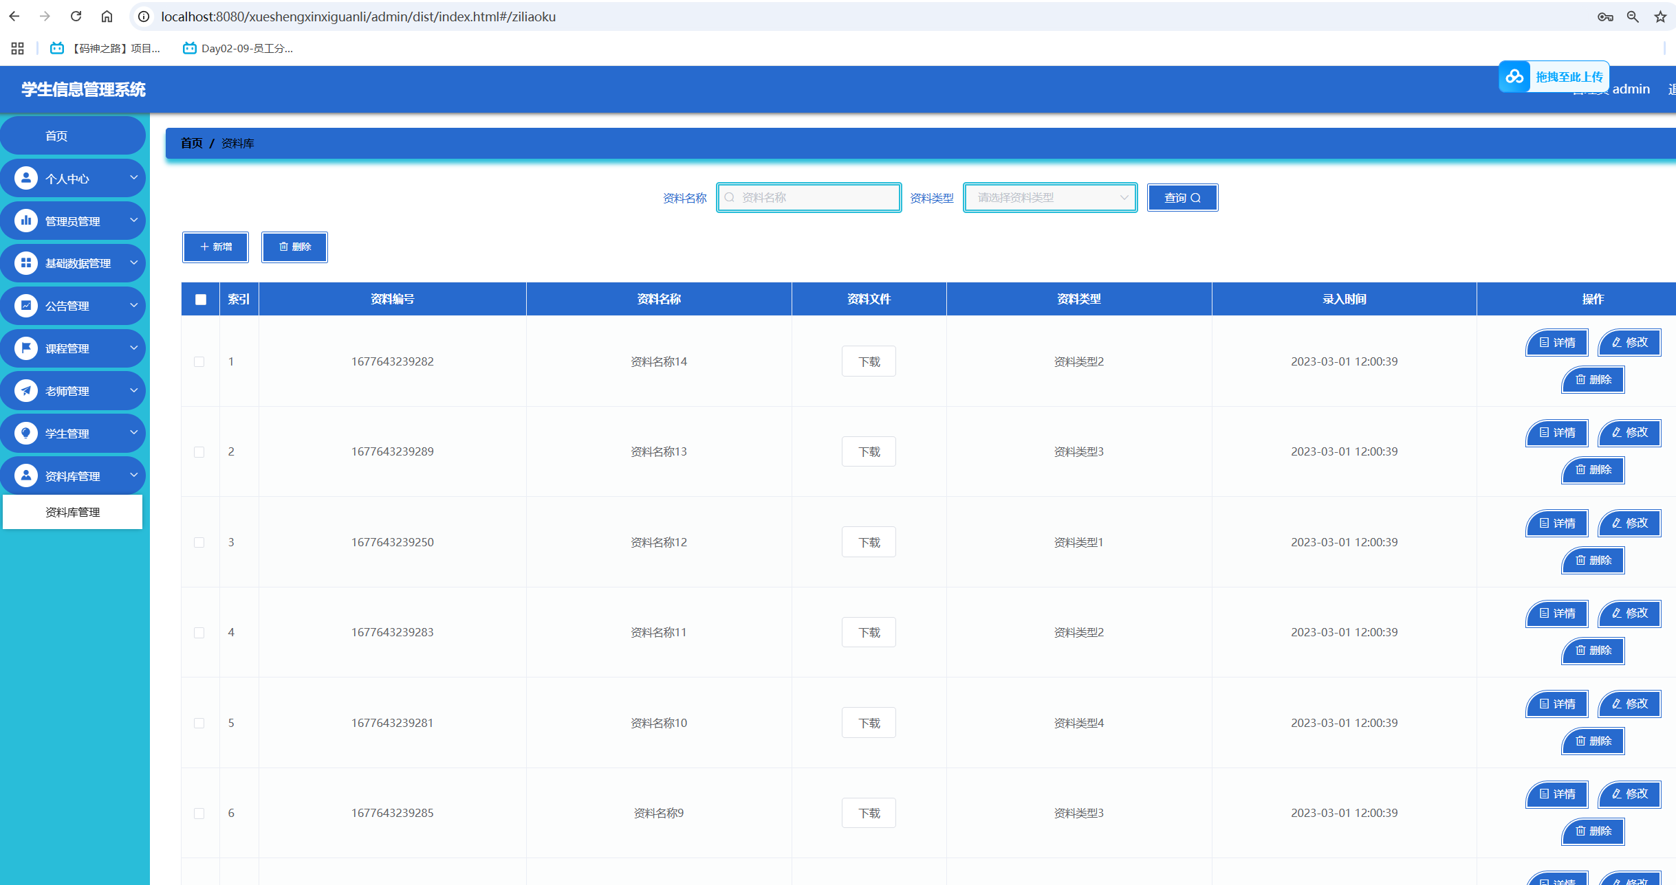The image size is (1676, 885).
Task: Collapse the 资料库管理 parent menu chevron
Action: coord(133,475)
